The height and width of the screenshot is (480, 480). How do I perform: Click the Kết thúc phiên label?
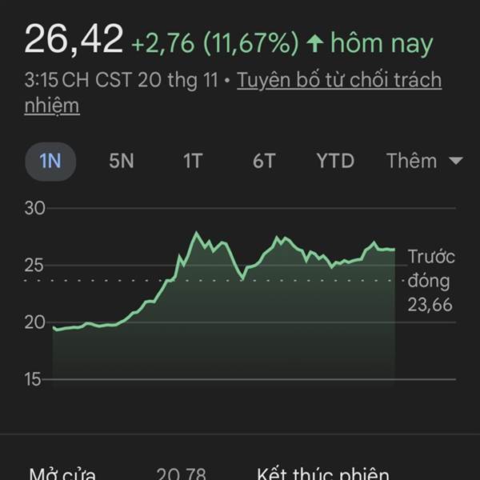coord(323,474)
